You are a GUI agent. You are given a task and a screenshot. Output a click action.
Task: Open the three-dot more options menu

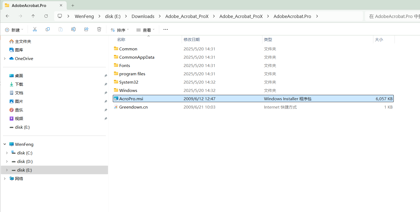(166, 29)
